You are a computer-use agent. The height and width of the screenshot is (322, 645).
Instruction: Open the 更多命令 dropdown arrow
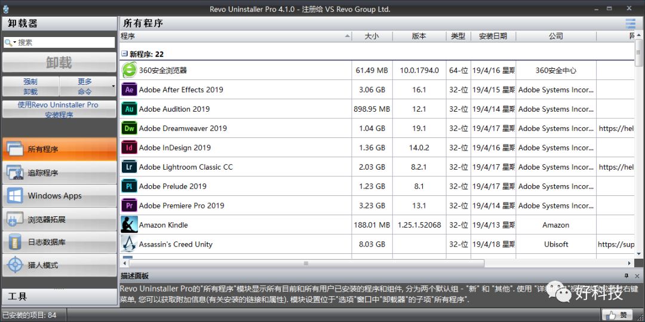coord(113,87)
